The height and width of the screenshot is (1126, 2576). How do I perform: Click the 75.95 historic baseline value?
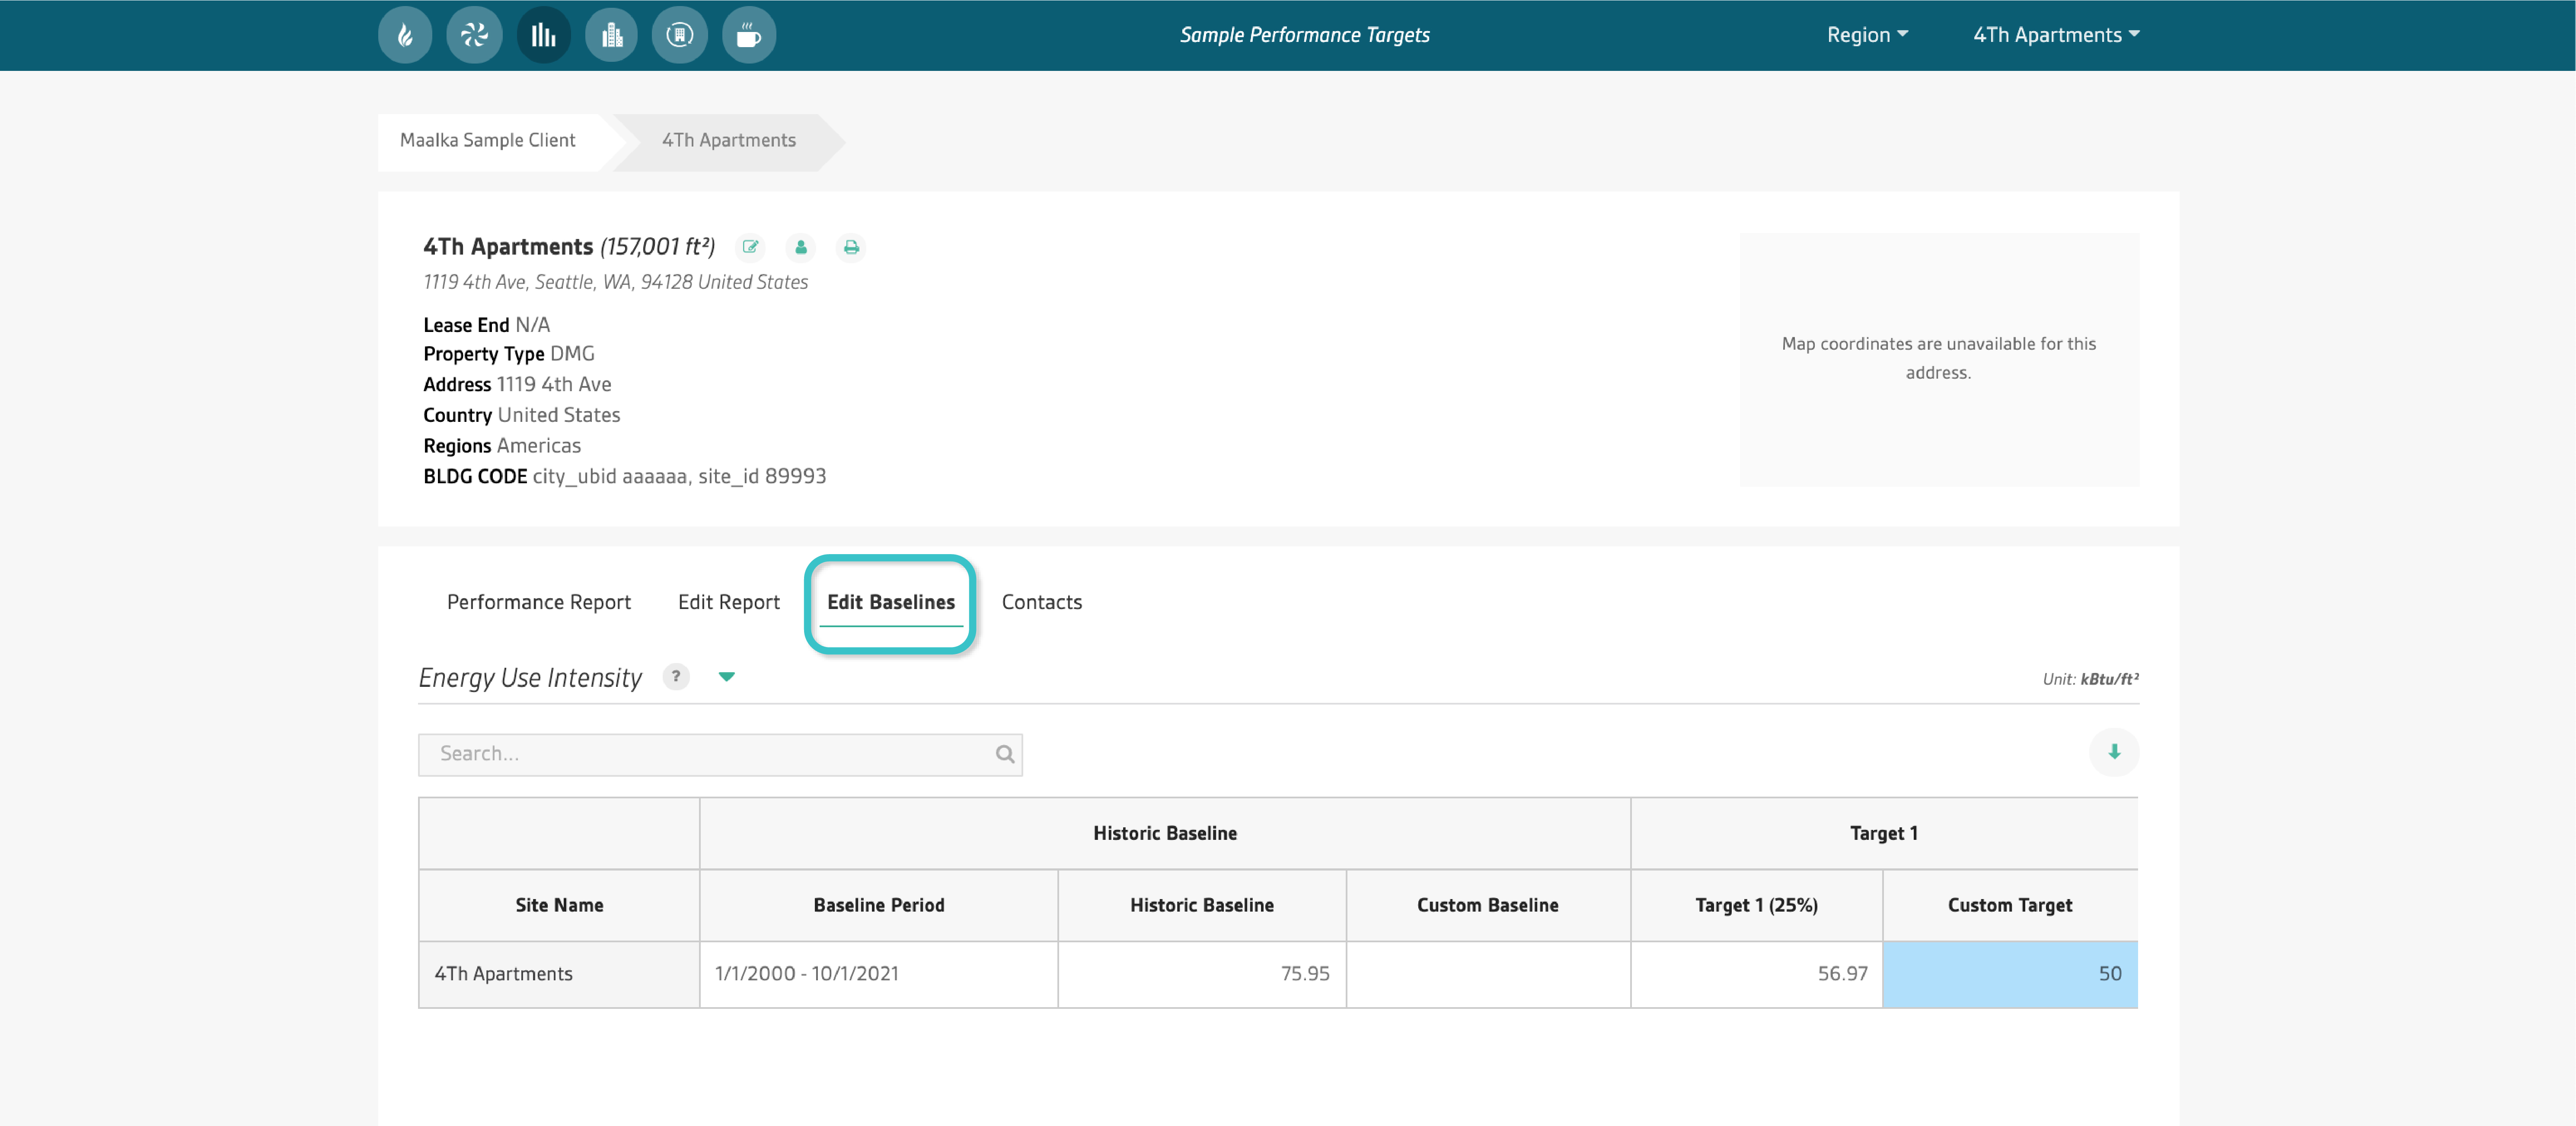[x=1305, y=974]
